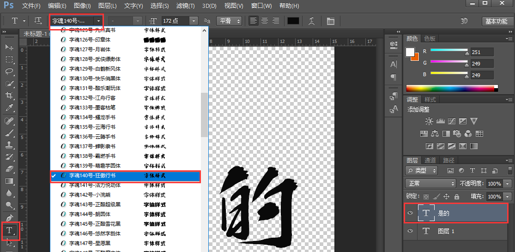Select the Blur tool
Screen dimensions: 515x252
coord(9,193)
